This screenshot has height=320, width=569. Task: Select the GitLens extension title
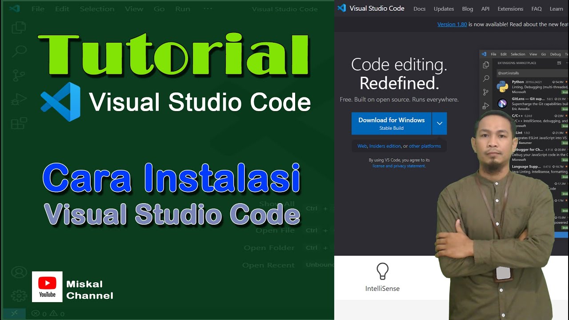(x=528, y=99)
